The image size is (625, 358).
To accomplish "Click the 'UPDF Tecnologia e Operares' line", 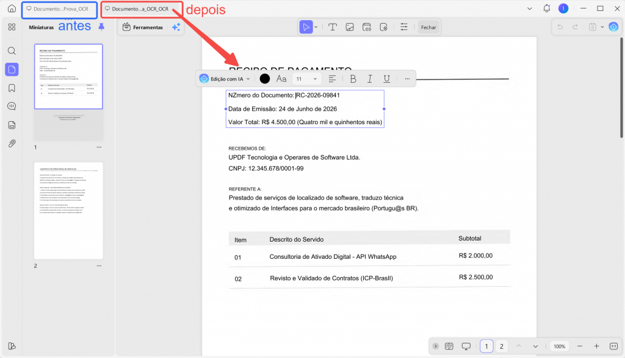I will tap(294, 158).
